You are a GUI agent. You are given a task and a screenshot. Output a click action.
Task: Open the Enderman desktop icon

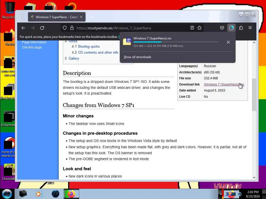pos(8,118)
